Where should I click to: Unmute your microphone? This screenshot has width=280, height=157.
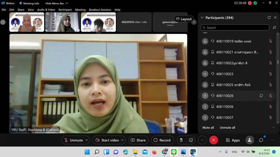[x=73, y=140]
